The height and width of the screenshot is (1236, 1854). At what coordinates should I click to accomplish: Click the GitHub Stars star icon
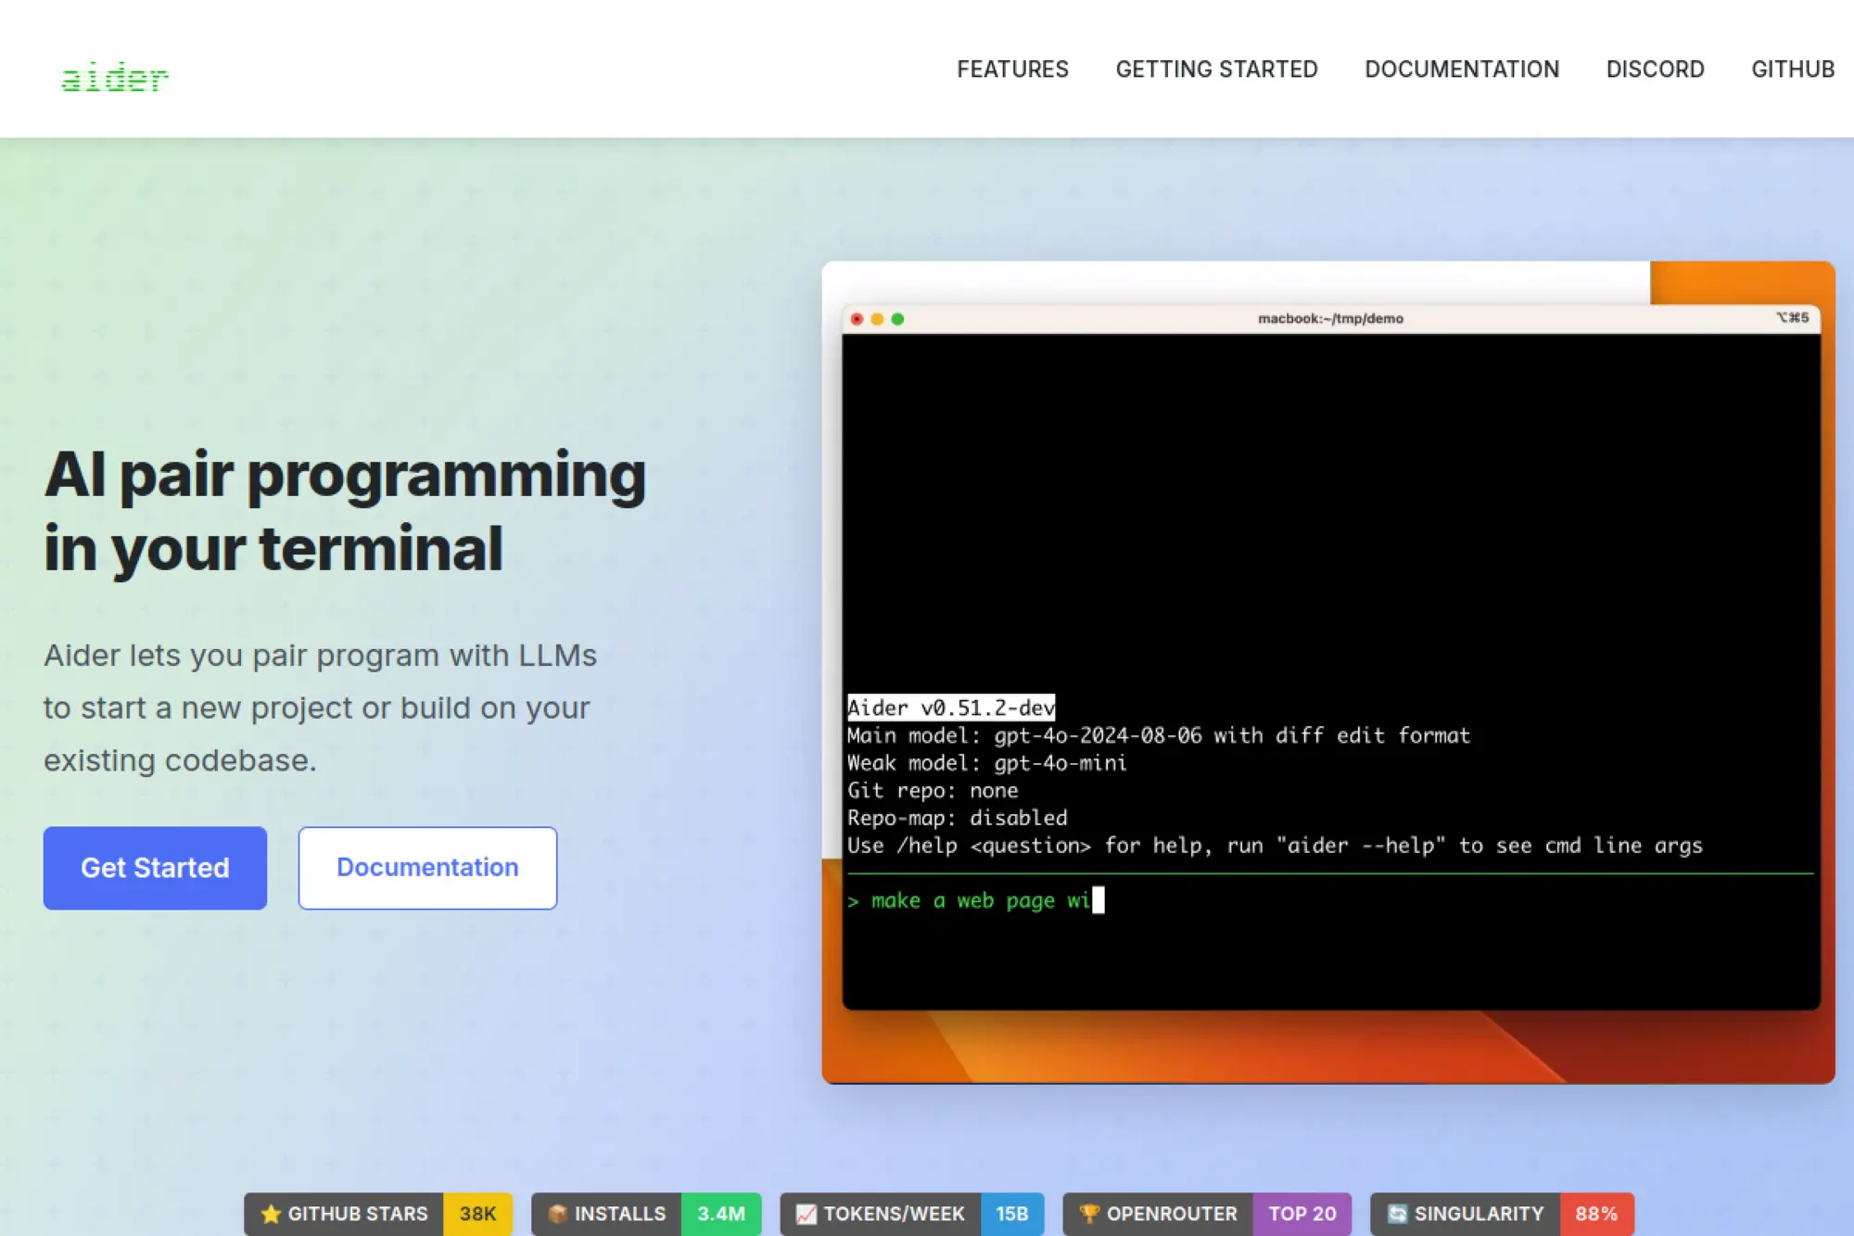271,1214
